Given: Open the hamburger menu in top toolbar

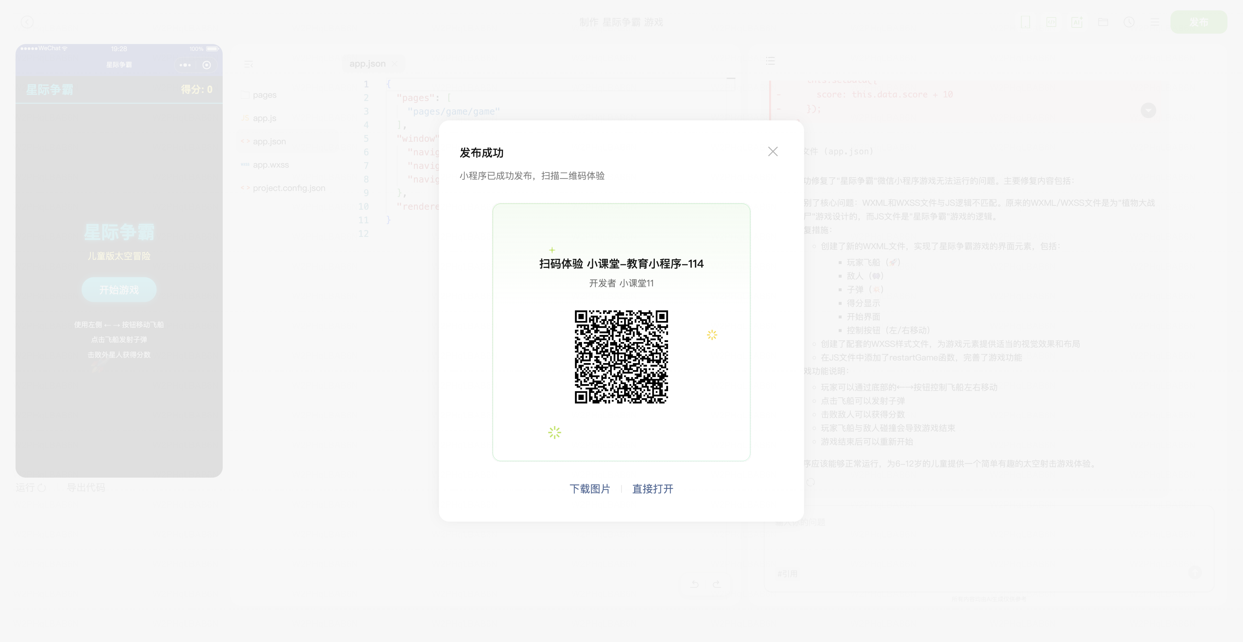Looking at the screenshot, I should pos(1155,22).
